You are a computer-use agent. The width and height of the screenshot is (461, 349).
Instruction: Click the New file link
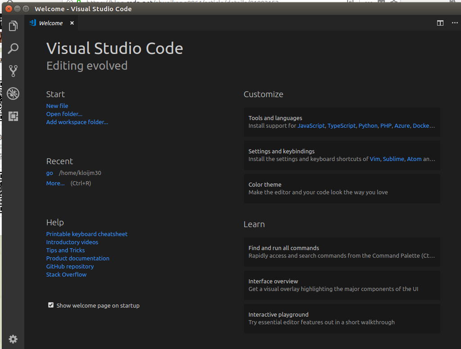point(57,106)
